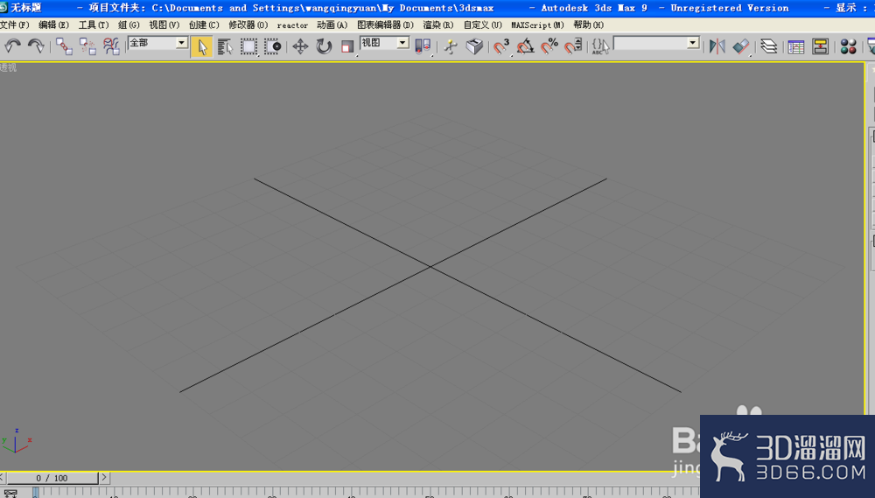Open the reactor menu
875x498 pixels.
[292, 25]
